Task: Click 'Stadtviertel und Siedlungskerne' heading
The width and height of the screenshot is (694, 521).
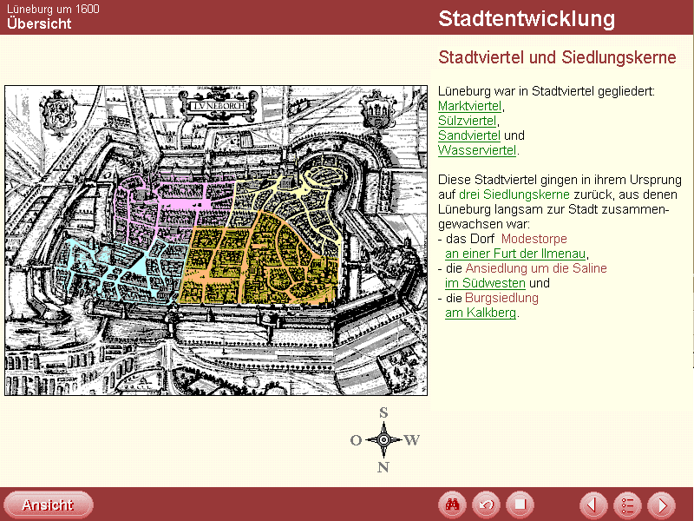Action: click(557, 57)
